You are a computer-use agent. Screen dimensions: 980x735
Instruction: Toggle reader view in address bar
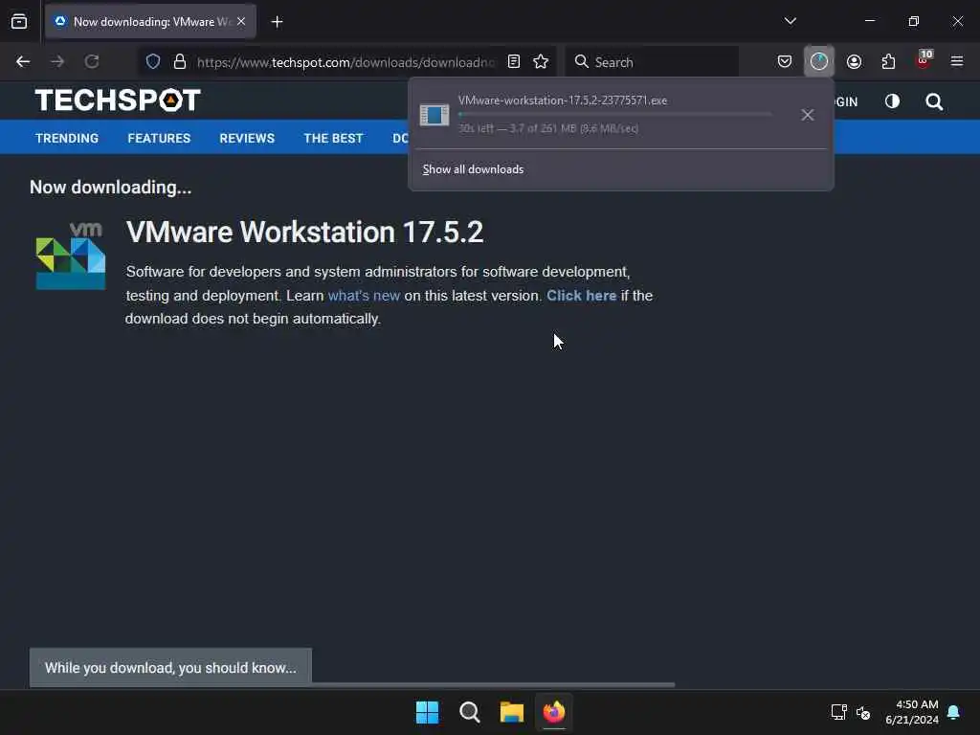point(514,61)
